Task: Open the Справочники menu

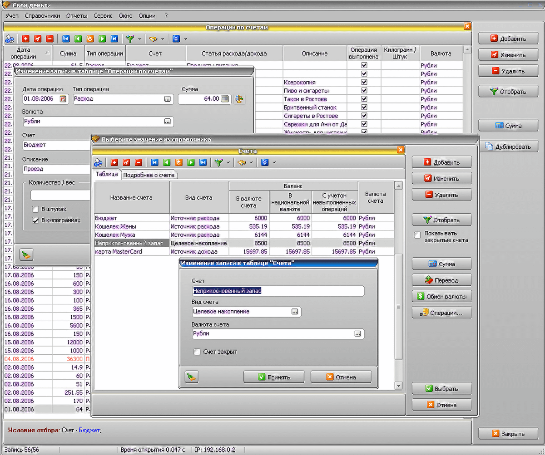Action: coord(43,15)
